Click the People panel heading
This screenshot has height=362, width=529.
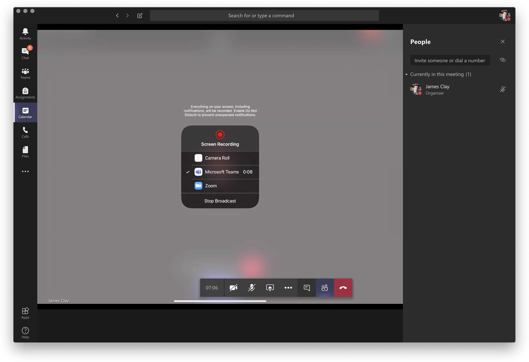pos(420,42)
